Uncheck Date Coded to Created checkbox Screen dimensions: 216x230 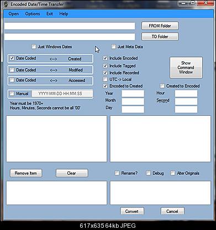coord(12,58)
